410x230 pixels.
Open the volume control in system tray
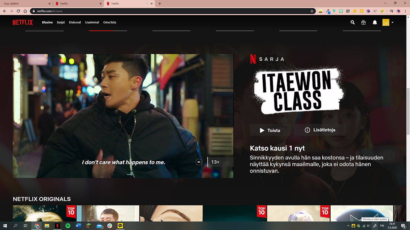click(369, 226)
